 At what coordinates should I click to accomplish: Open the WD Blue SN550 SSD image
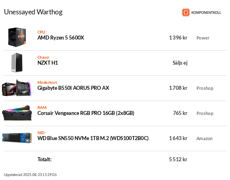pos(17,138)
